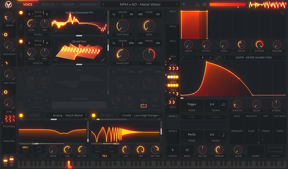Toggle the orange sample loop icon
Screen dimensions: 288x169
click(144, 106)
